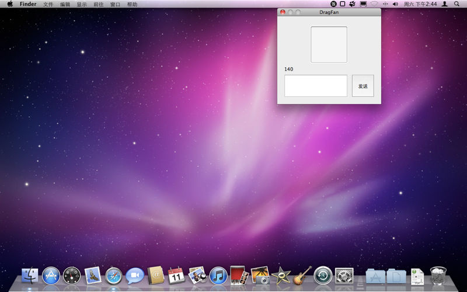Click the clock showing 周六 下午2:44
This screenshot has width=467, height=292.
420,4
